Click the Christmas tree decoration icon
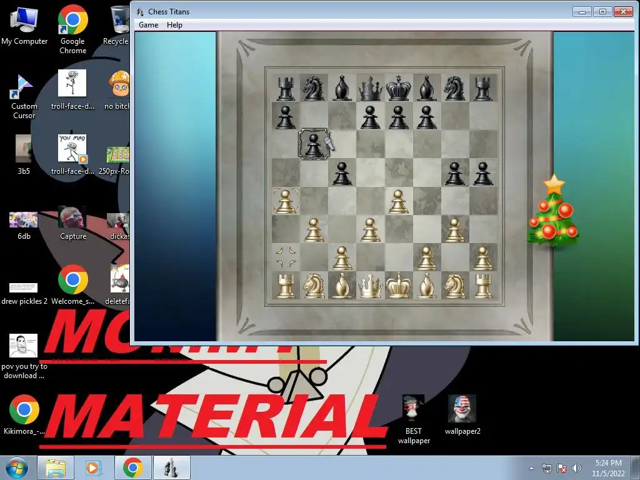This screenshot has height=480, width=640. [554, 212]
